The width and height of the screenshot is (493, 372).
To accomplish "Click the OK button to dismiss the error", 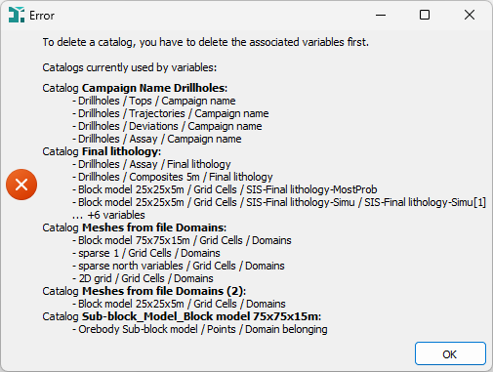I will 450,353.
